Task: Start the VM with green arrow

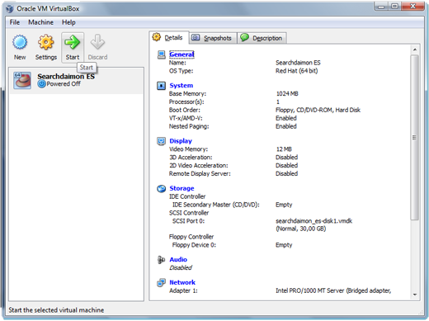Action: click(72, 42)
